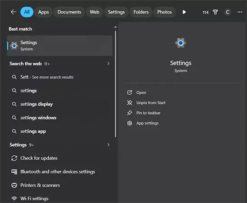Screen dimensions: 247x203
Task: Switch to the Documents filter tab
Action: [x=69, y=12]
